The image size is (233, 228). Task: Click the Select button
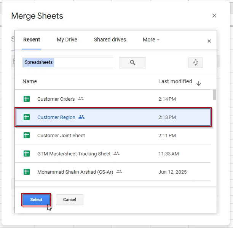click(36, 199)
